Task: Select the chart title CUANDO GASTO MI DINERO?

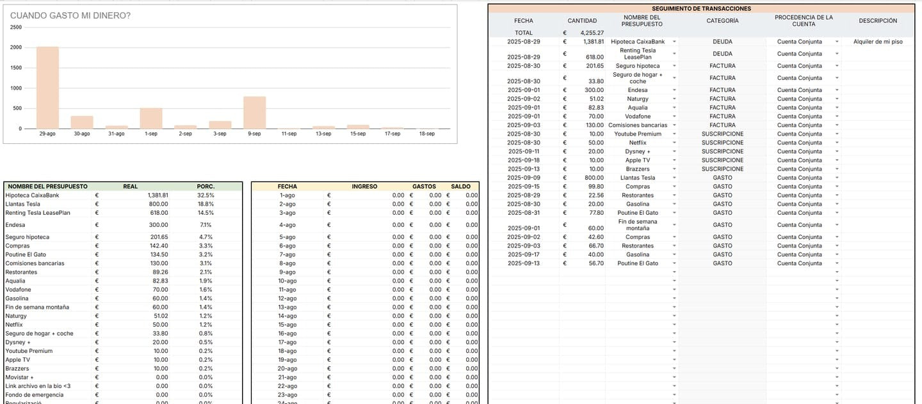Action: [x=70, y=15]
